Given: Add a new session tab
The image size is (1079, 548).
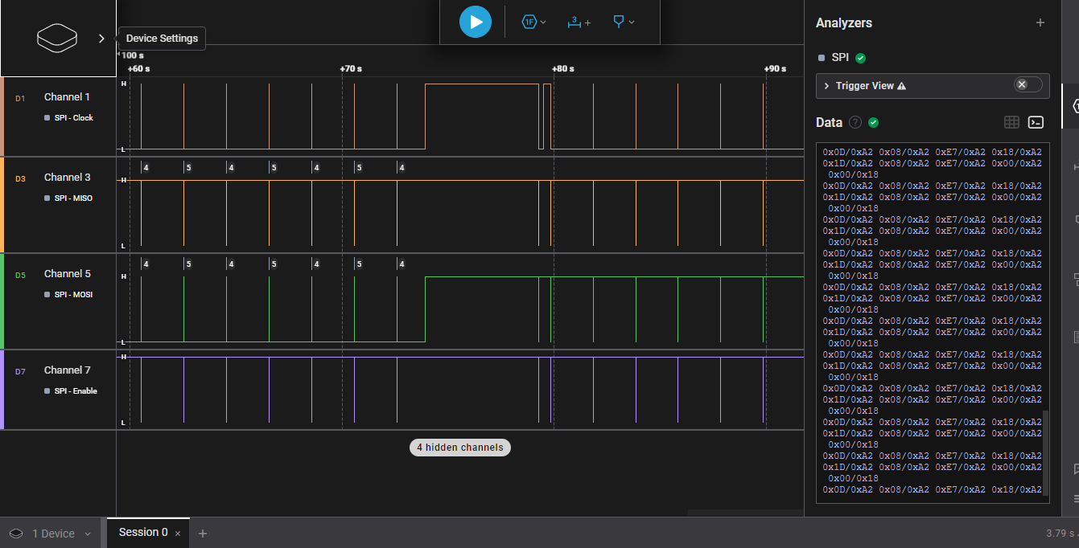Looking at the screenshot, I should pos(203,533).
